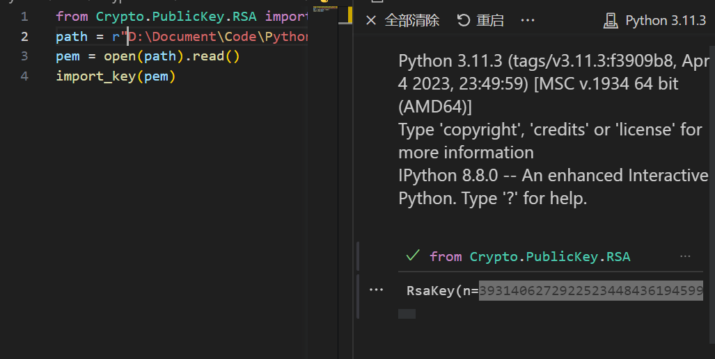
Task: Select kernel via Python 3.11.3 picker
Action: [x=665, y=21]
